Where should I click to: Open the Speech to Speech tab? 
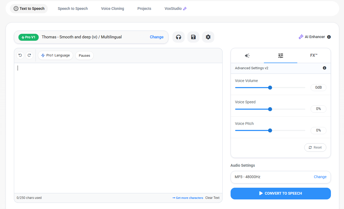(73, 9)
